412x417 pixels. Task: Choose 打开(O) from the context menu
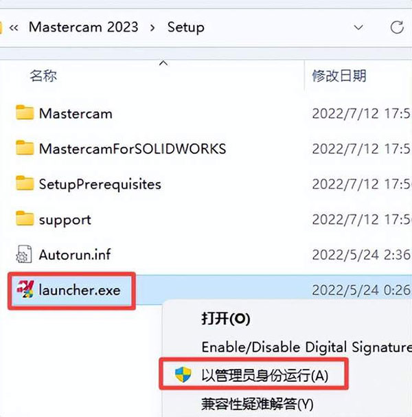coord(226,318)
